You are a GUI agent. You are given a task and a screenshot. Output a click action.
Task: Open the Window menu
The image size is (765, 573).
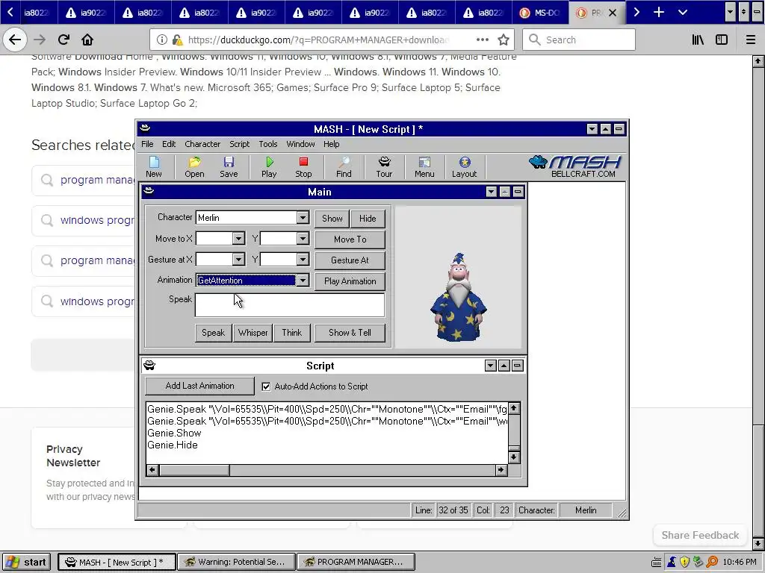300,144
